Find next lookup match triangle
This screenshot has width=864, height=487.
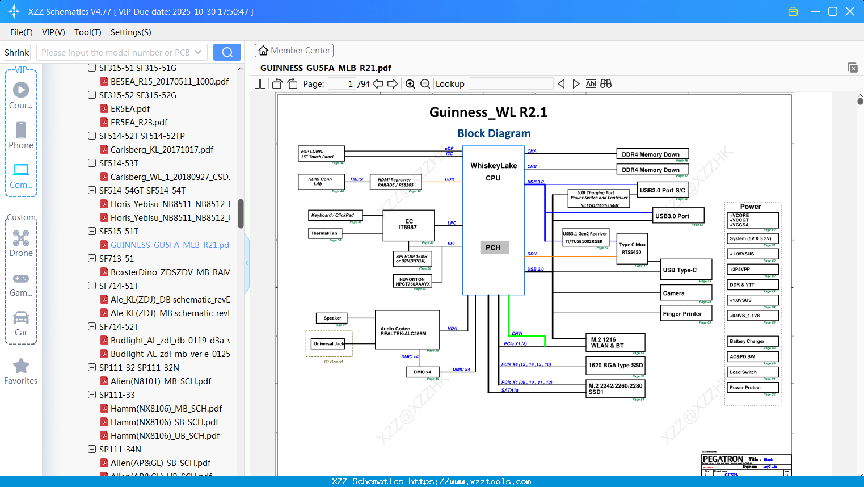(576, 84)
